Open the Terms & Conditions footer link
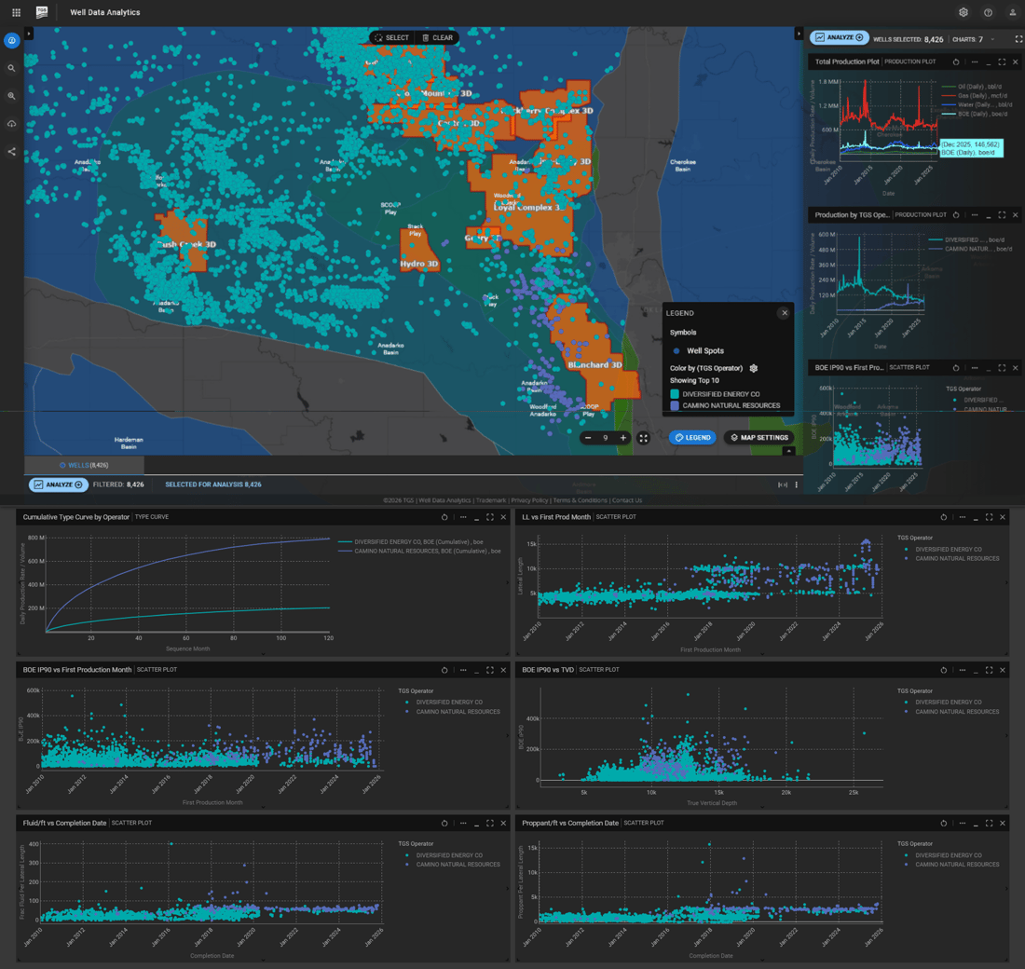This screenshot has width=1025, height=969. click(581, 500)
